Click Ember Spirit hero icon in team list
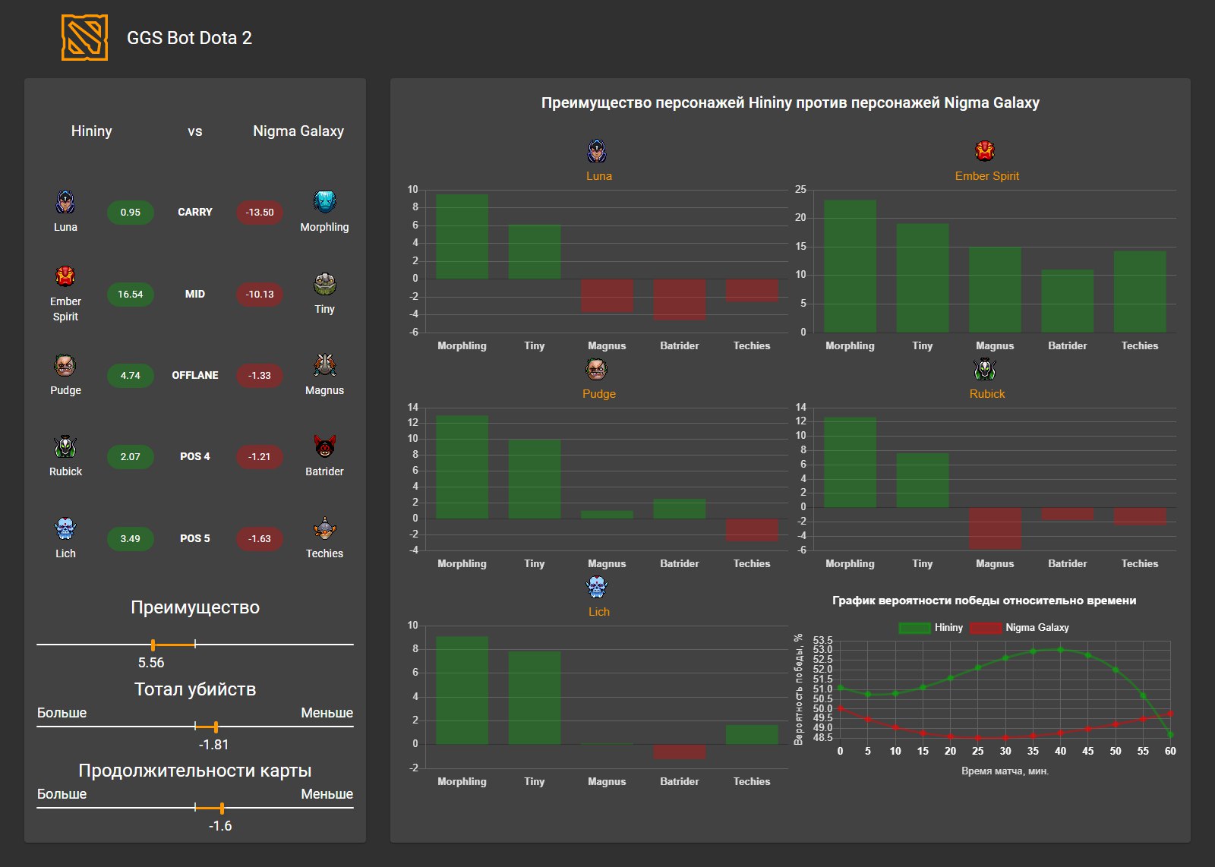 pyautogui.click(x=65, y=276)
